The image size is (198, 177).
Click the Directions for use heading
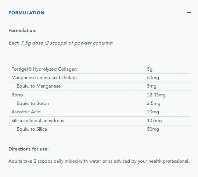pos(29,149)
